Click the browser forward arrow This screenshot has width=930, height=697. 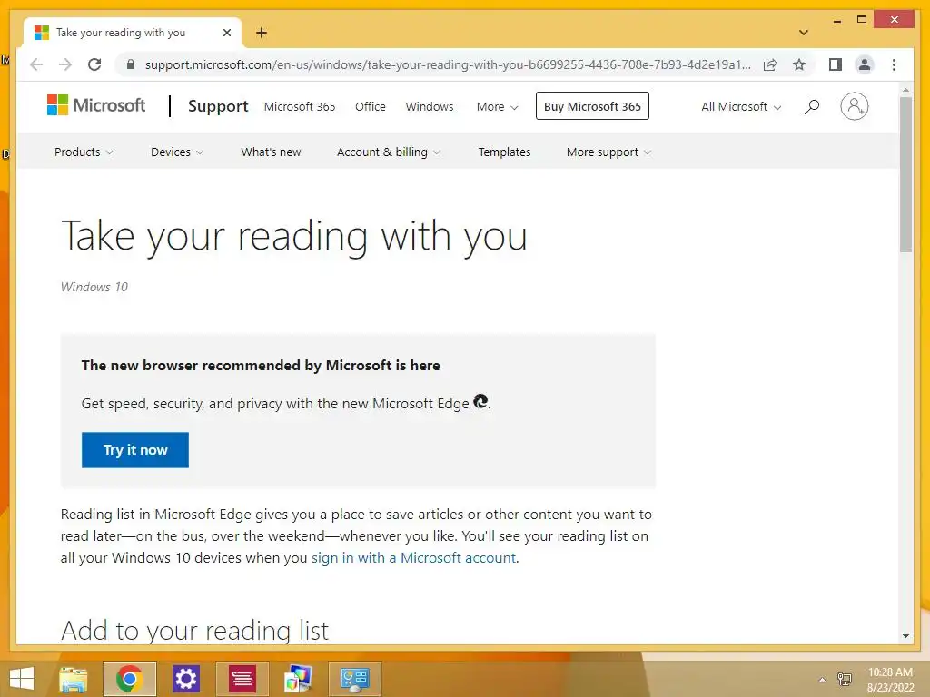(x=65, y=64)
